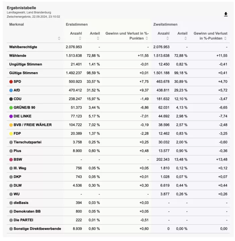
Task: Click the green GRÜNE/B 90 dot
Action: [11, 108]
